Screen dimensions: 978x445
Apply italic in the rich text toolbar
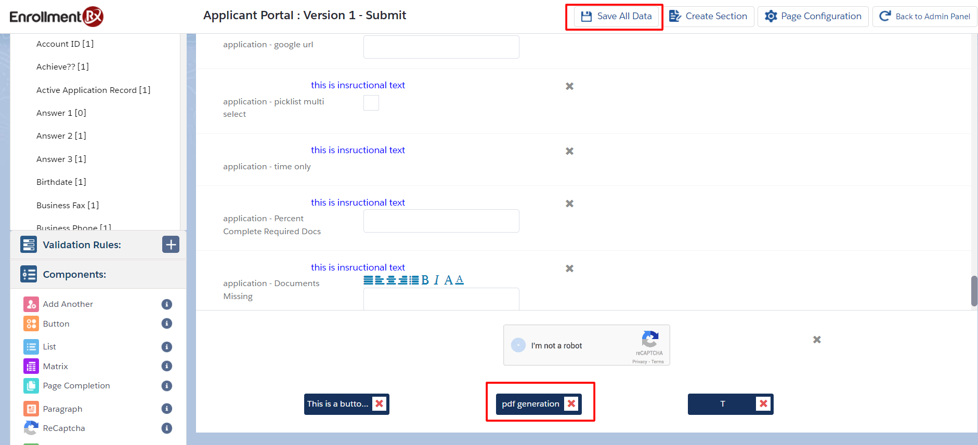click(x=436, y=280)
